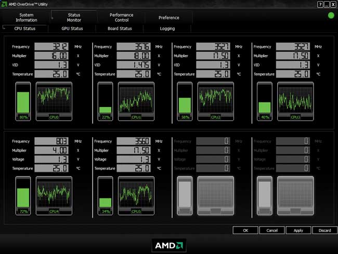
Task: Select the Logging sub-tab
Action: tap(167, 29)
